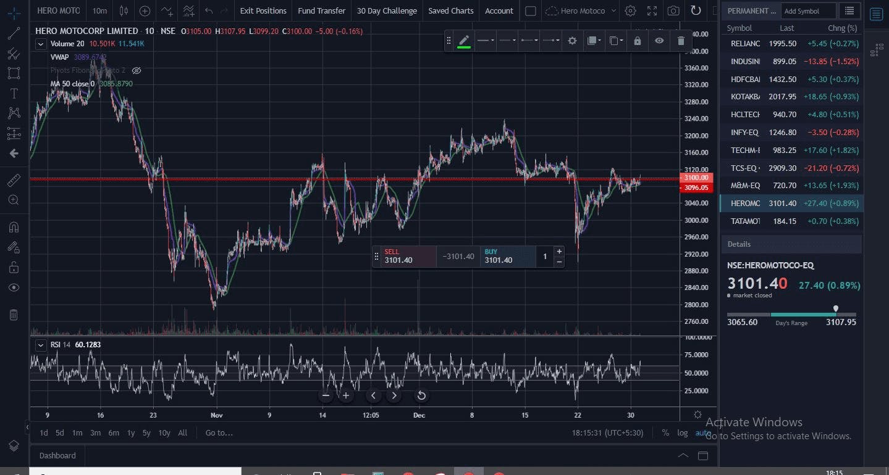Viewport: 889px width, 475px height.
Task: Open drawing settings gear in floating toolbar
Action: click(x=572, y=41)
